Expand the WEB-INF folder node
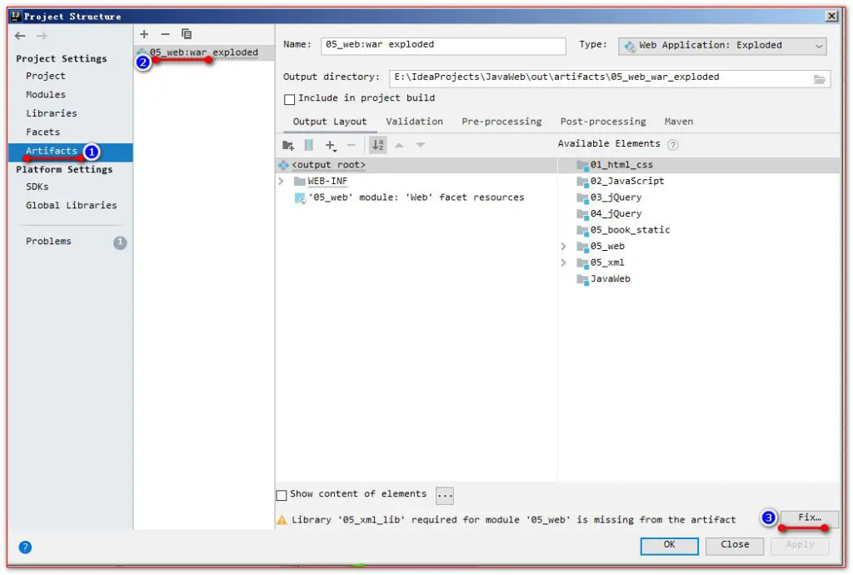Viewport: 853px width, 575px height. pyautogui.click(x=282, y=182)
